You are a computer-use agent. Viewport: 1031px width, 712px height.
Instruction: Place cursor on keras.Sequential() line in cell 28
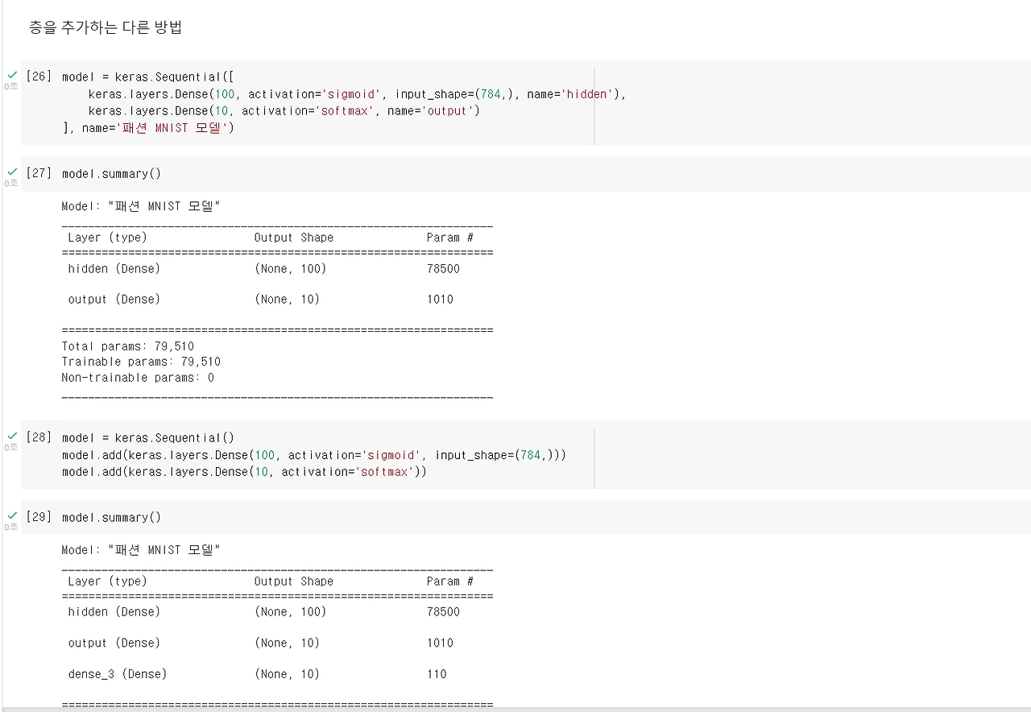click(148, 438)
